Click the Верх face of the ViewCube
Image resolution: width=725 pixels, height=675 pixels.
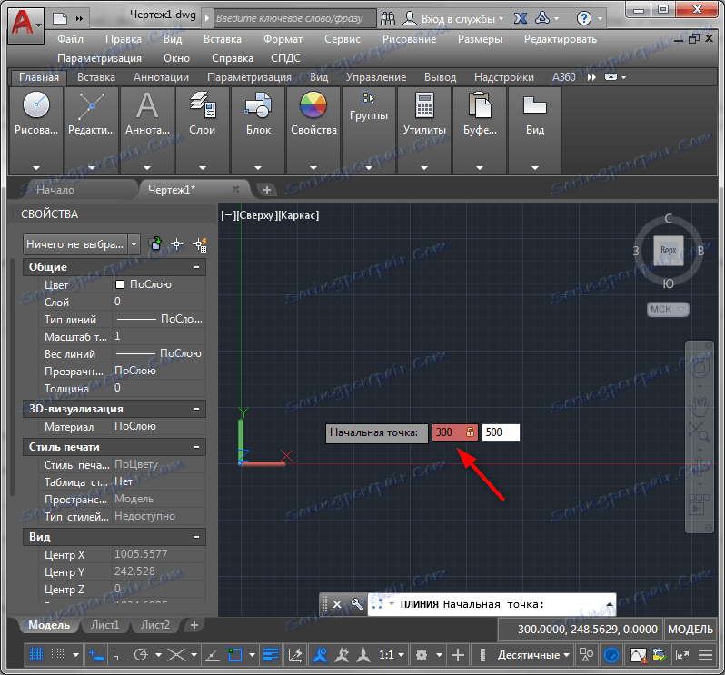click(668, 250)
